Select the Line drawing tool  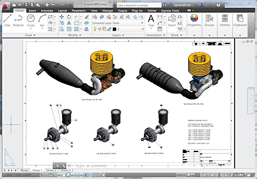8,20
